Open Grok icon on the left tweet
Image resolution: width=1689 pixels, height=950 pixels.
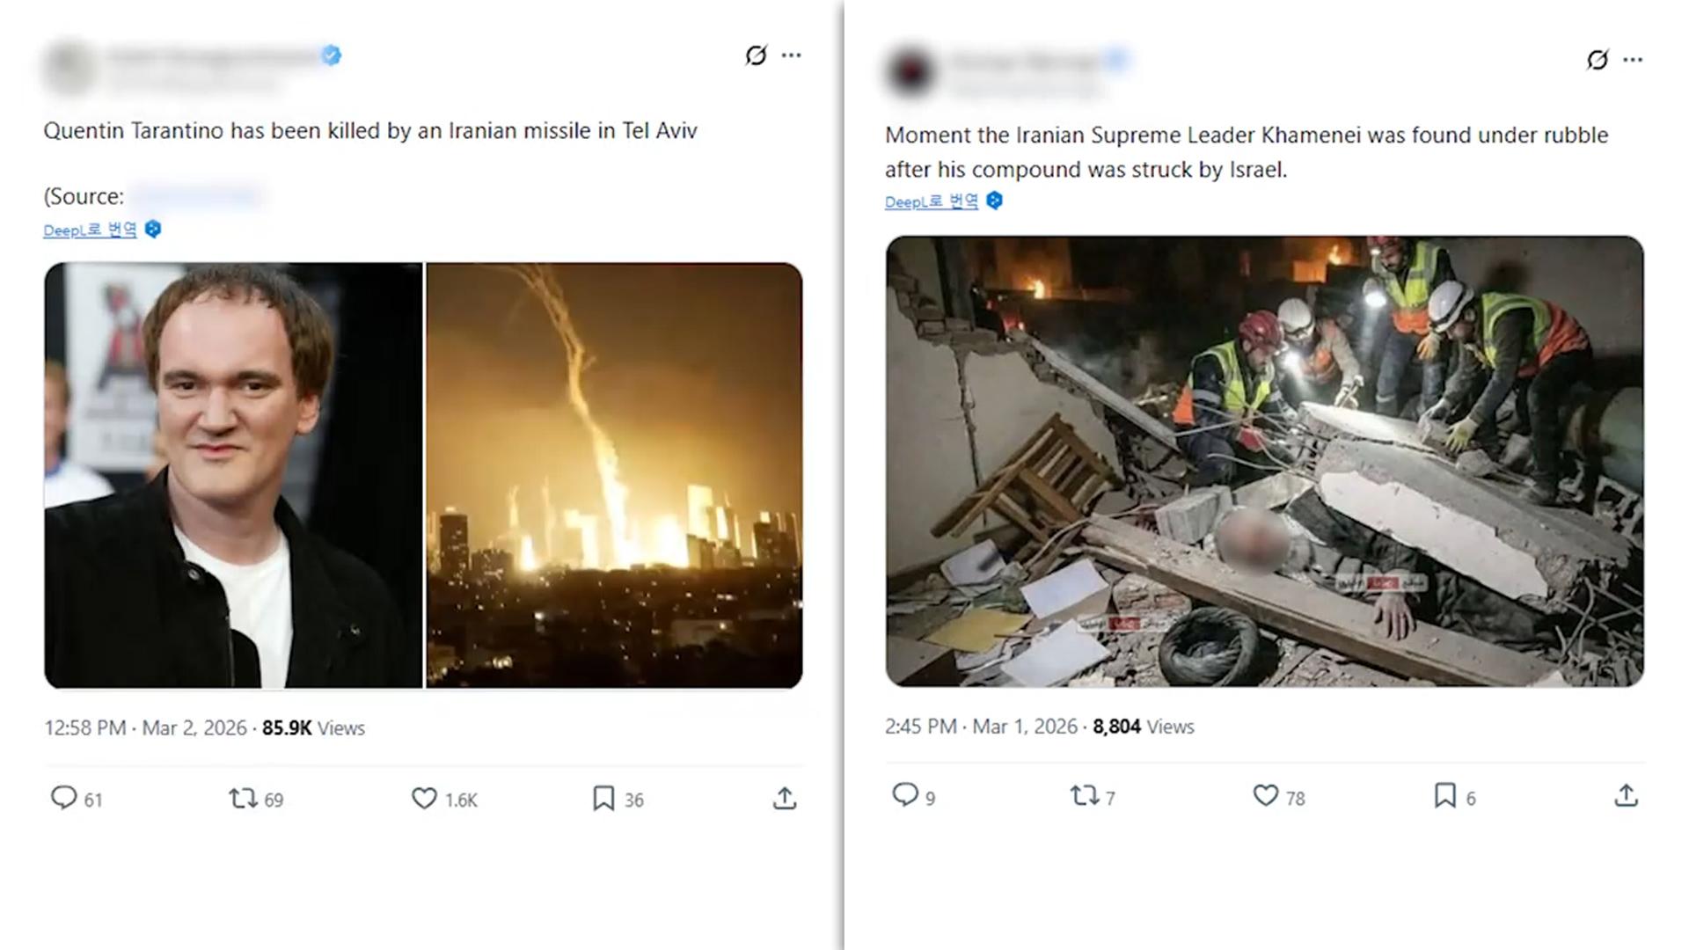[756, 55]
